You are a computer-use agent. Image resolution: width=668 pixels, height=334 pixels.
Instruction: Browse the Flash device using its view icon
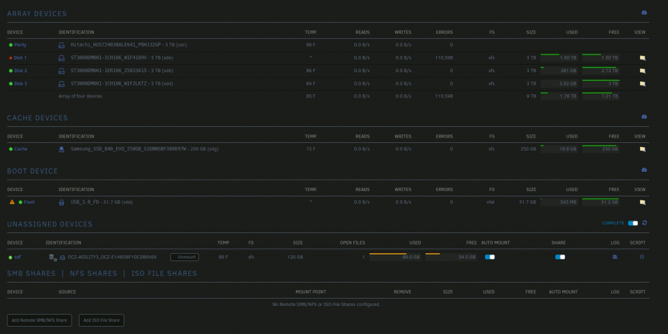(x=643, y=202)
